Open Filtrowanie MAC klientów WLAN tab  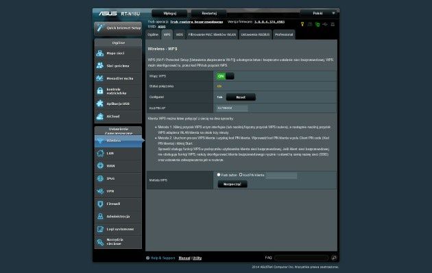[x=212, y=34]
